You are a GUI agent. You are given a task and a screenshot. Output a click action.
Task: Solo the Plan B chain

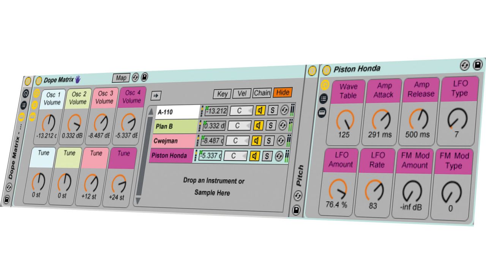(270, 126)
